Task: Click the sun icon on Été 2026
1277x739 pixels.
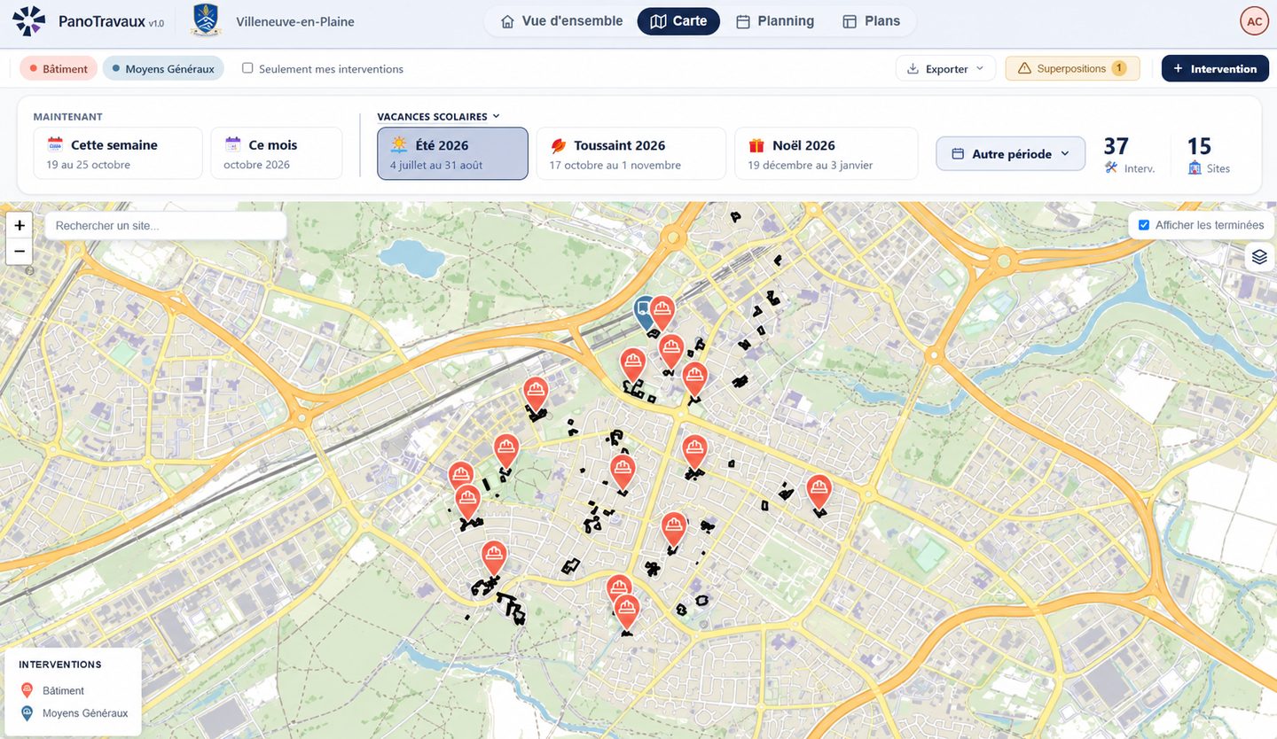Action: coord(399,144)
